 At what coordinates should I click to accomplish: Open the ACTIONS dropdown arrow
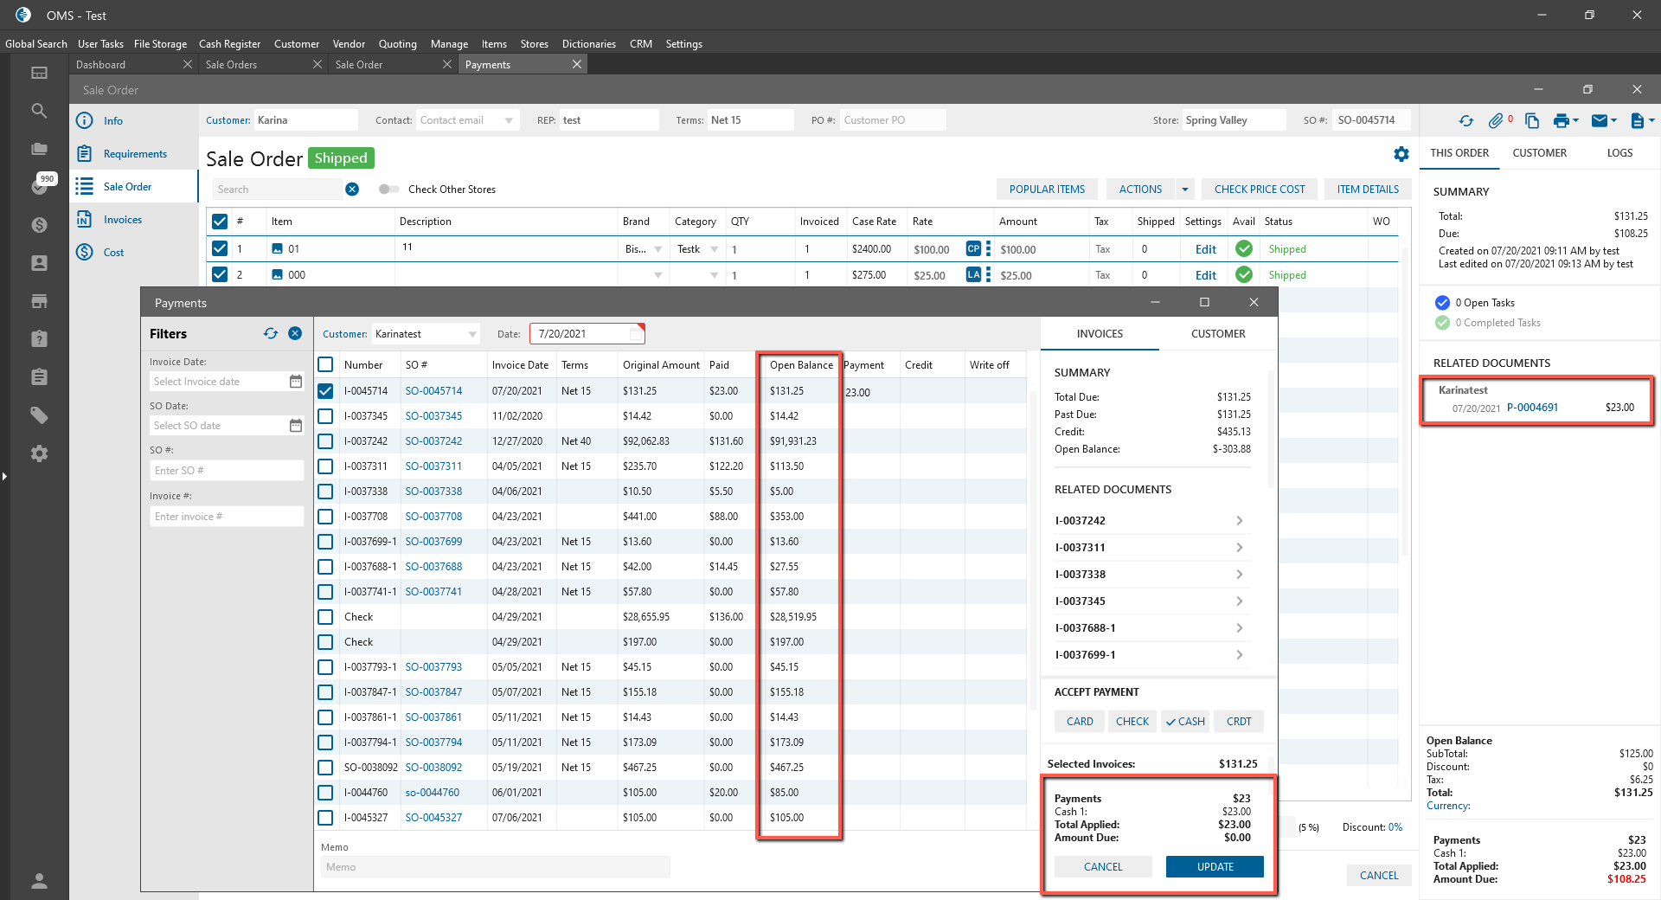point(1185,190)
